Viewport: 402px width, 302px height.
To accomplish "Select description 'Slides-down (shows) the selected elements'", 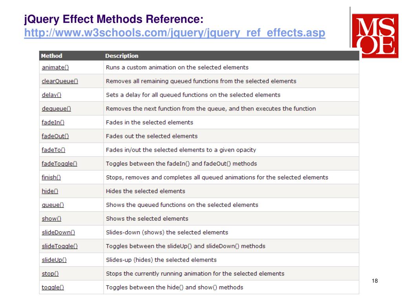I will tap(167, 233).
